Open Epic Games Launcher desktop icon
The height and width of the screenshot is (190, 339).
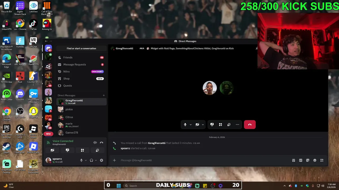coord(7,132)
